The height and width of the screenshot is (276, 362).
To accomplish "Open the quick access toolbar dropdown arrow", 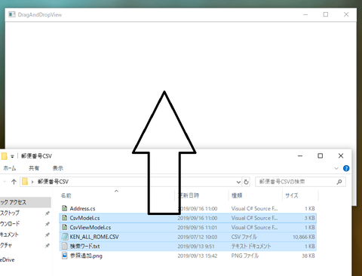I will 12,156.
